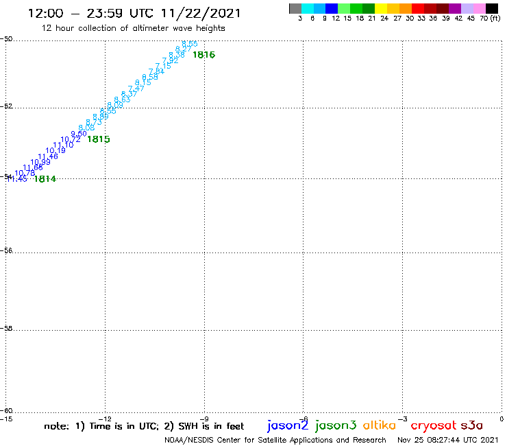This screenshot has height=446, width=507.
Task: Click the 8.08 wave height value
Action: point(86,128)
